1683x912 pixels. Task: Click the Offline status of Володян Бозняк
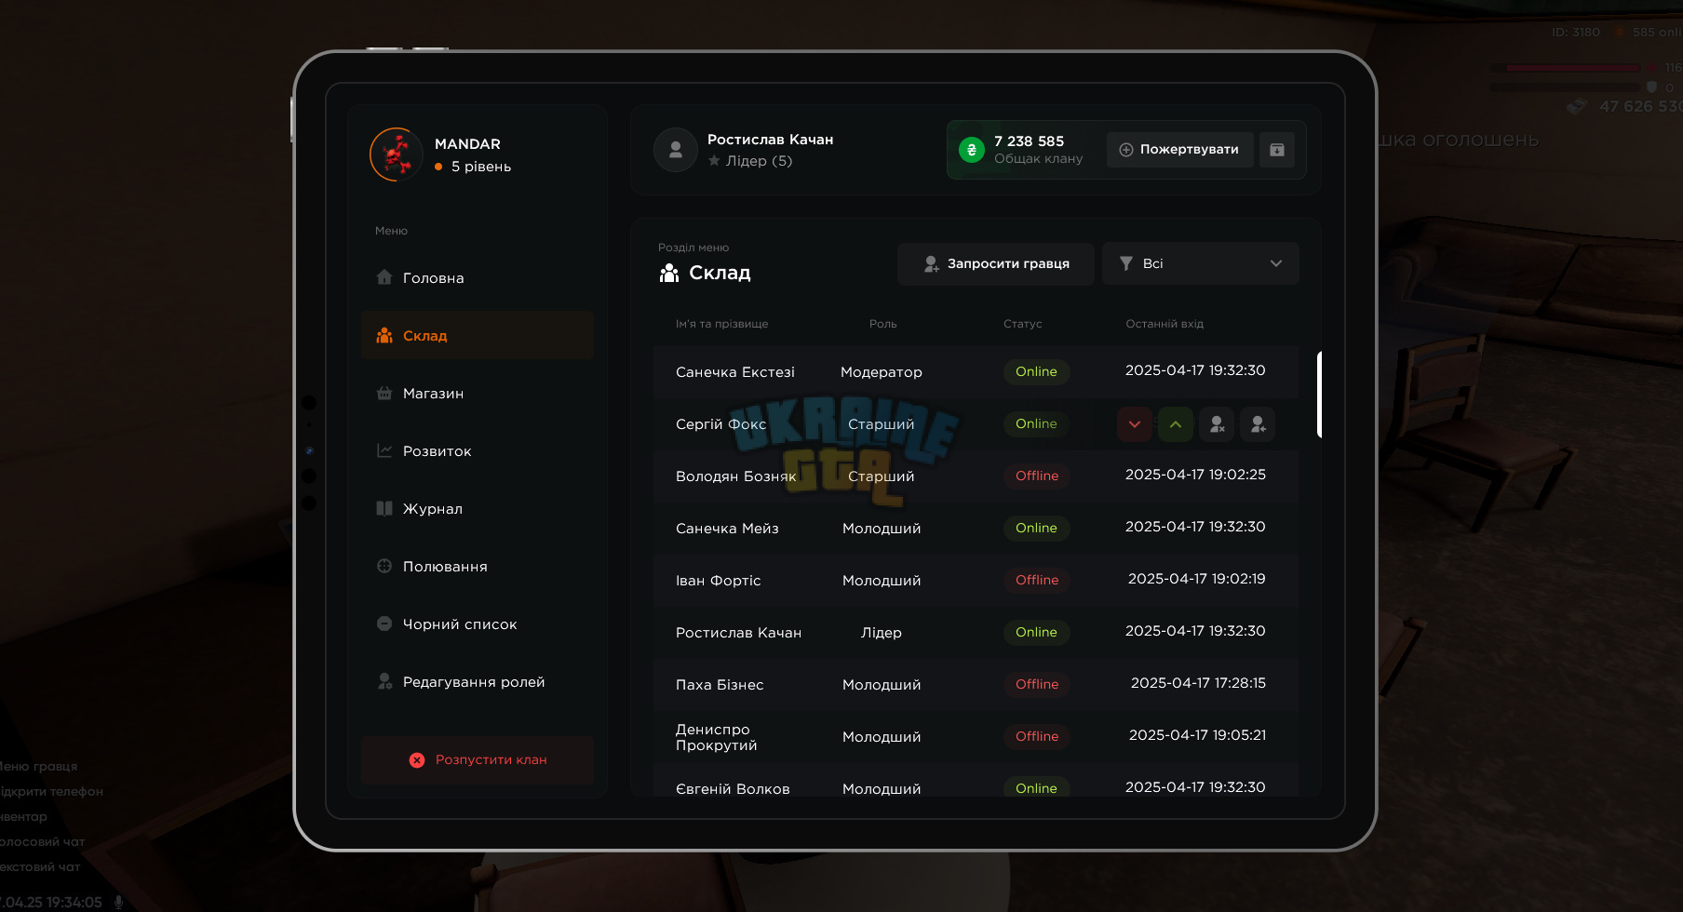pyautogui.click(x=1037, y=476)
